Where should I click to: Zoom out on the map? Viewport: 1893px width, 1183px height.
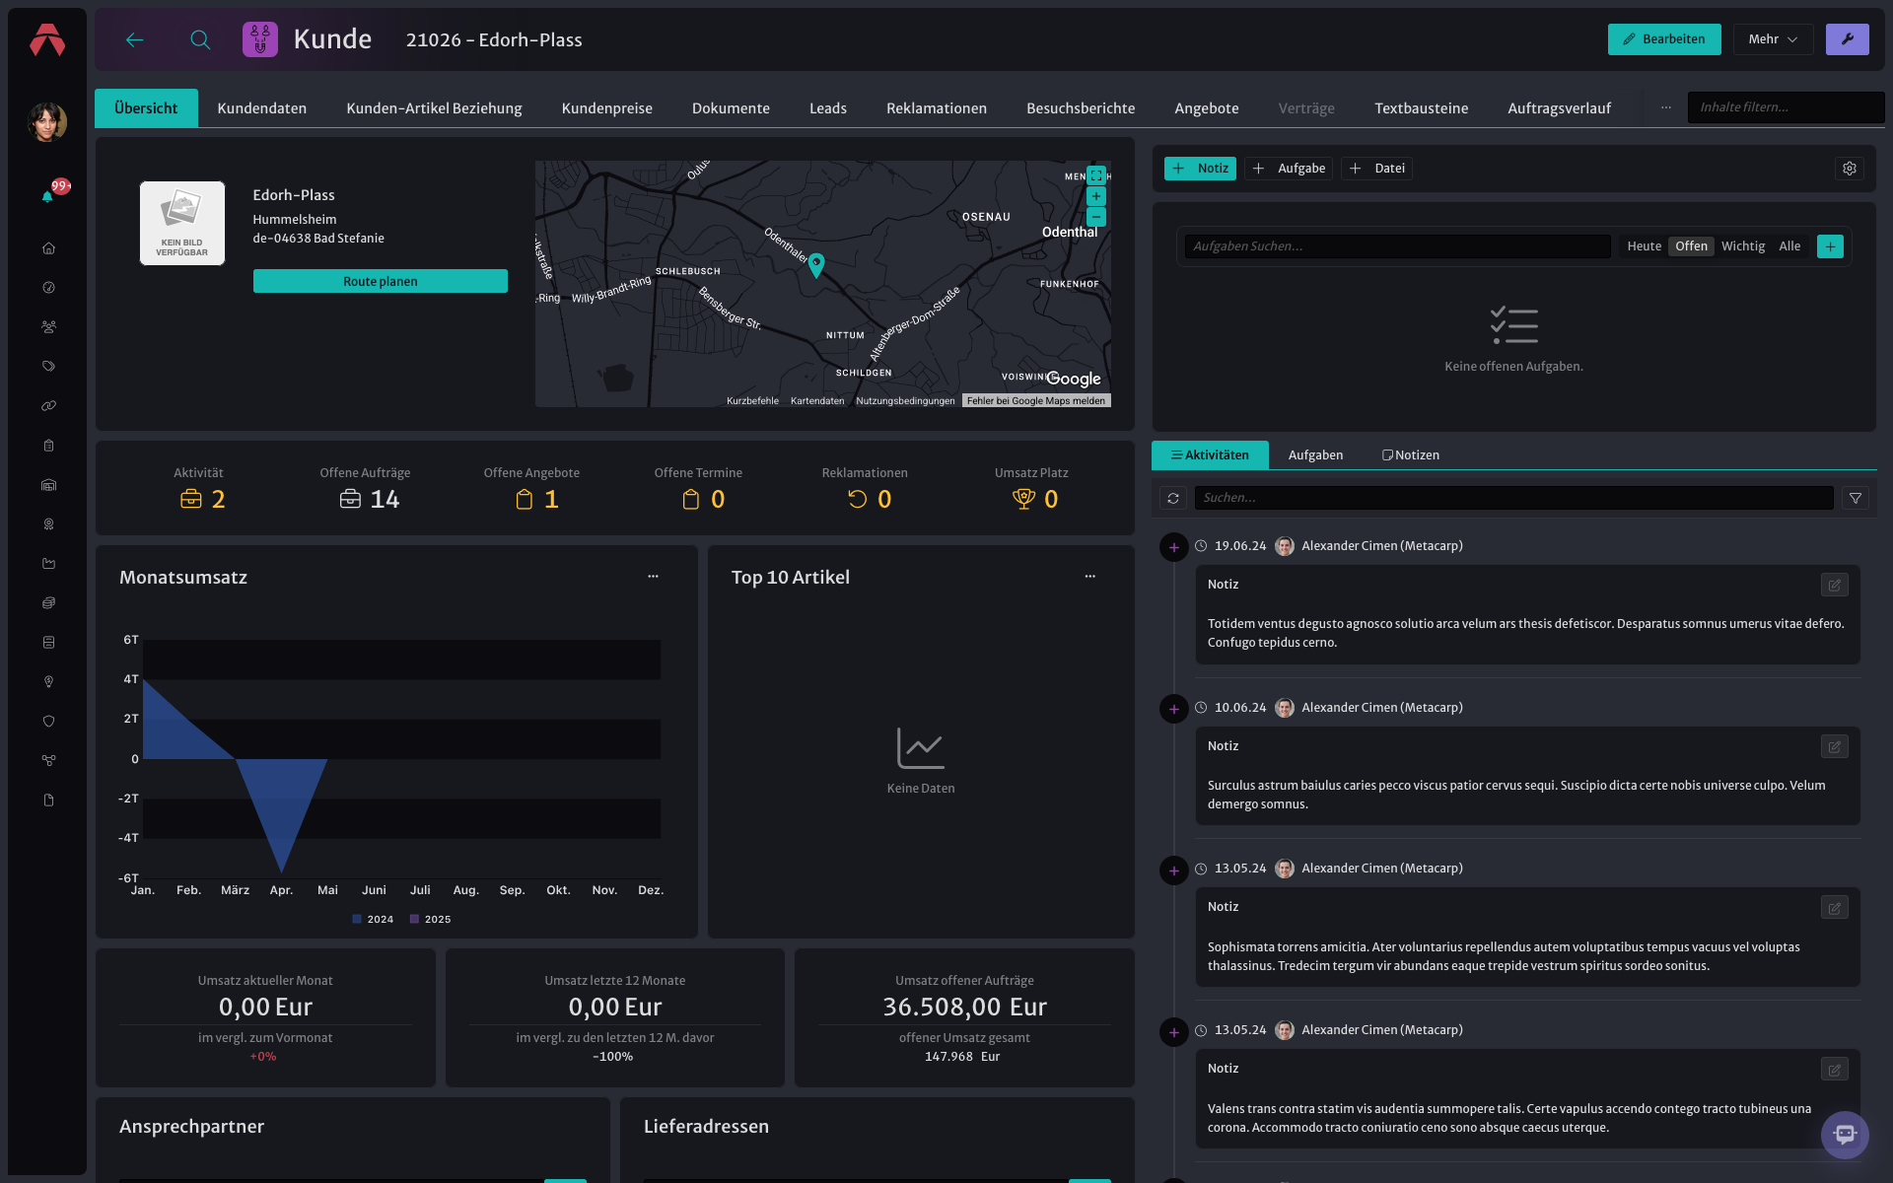pos(1096,217)
